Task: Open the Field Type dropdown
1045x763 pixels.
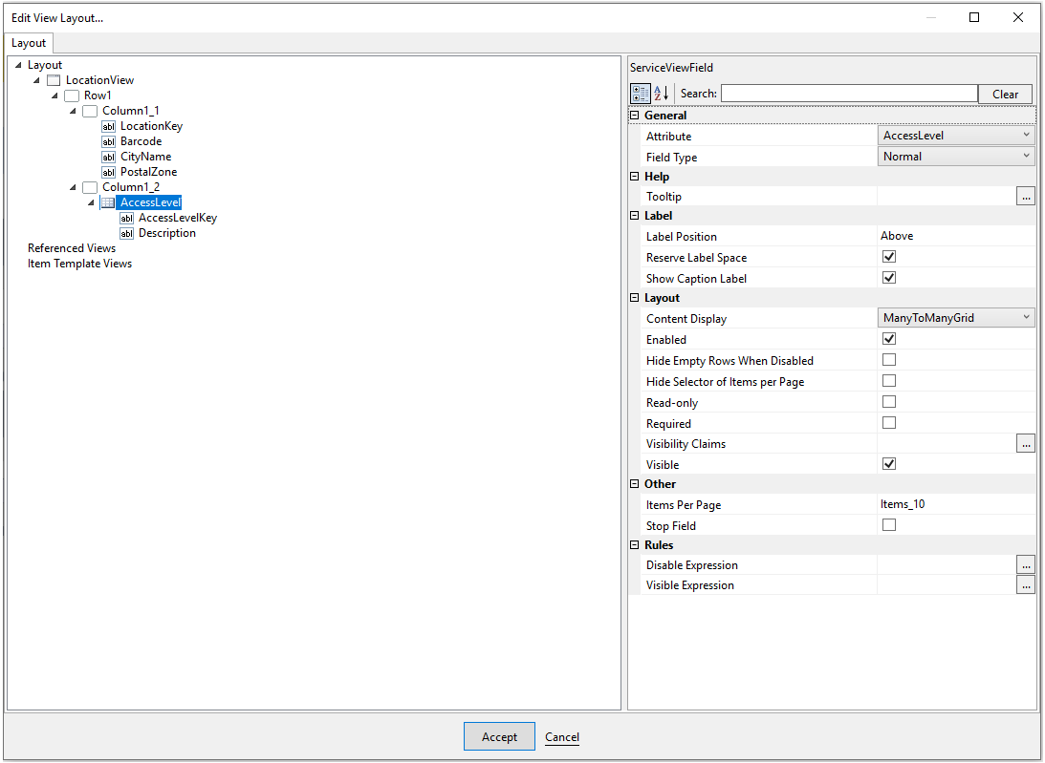Action: click(956, 157)
